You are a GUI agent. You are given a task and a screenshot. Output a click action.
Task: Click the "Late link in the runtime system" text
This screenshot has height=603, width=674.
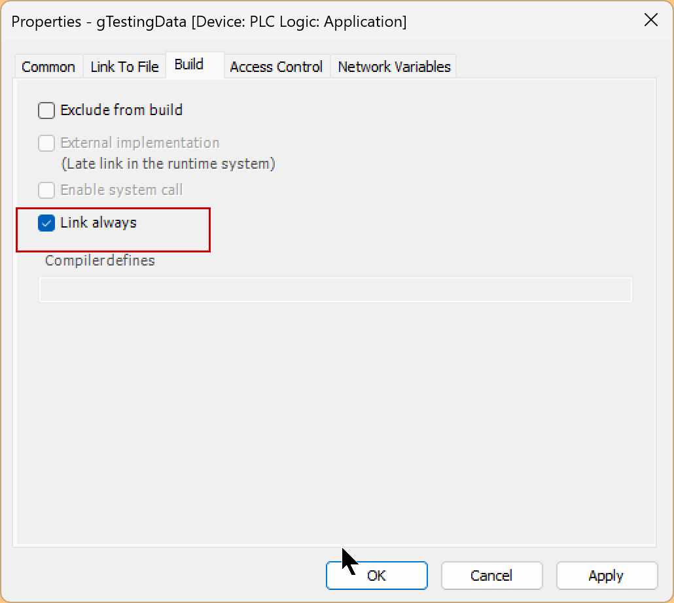[168, 164]
